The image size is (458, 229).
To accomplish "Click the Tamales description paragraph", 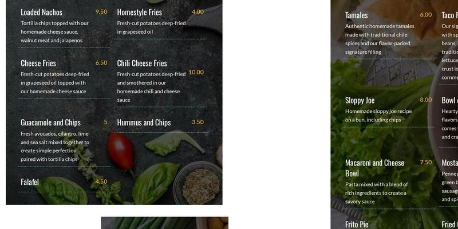I will point(380,39).
